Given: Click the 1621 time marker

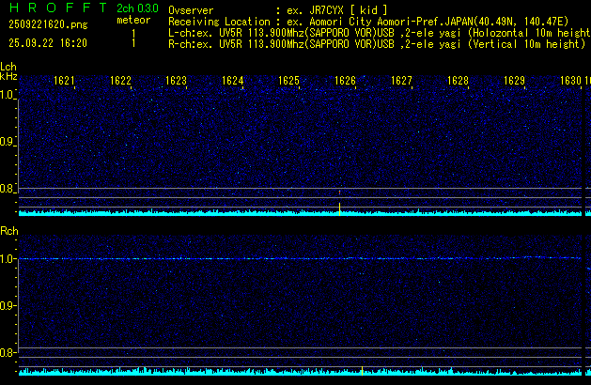Looking at the screenshot, I should pyautogui.click(x=65, y=81).
